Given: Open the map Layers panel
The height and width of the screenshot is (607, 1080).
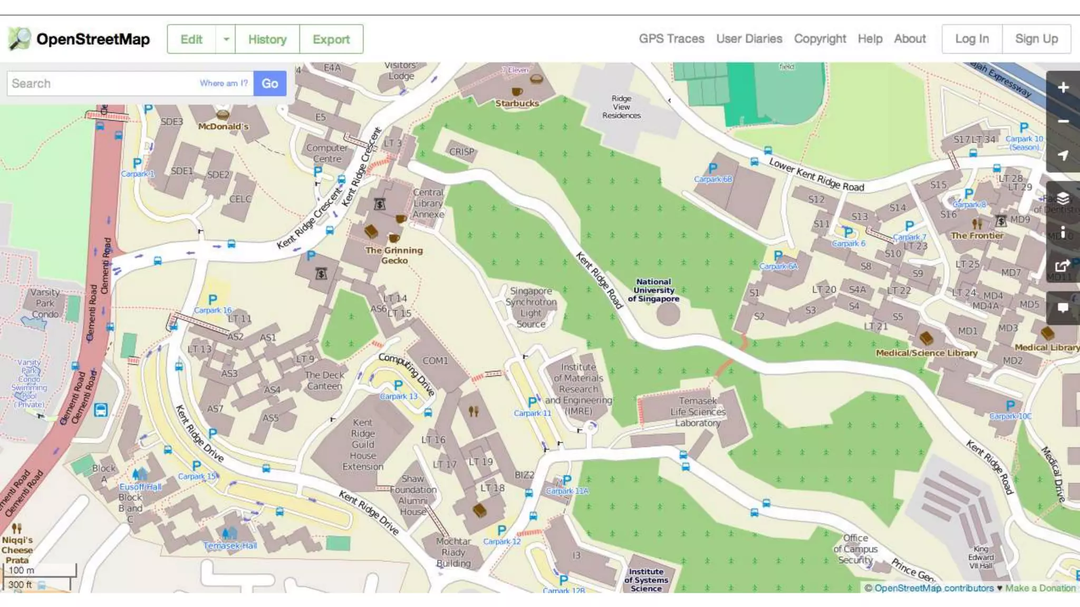Looking at the screenshot, I should pos(1063,198).
